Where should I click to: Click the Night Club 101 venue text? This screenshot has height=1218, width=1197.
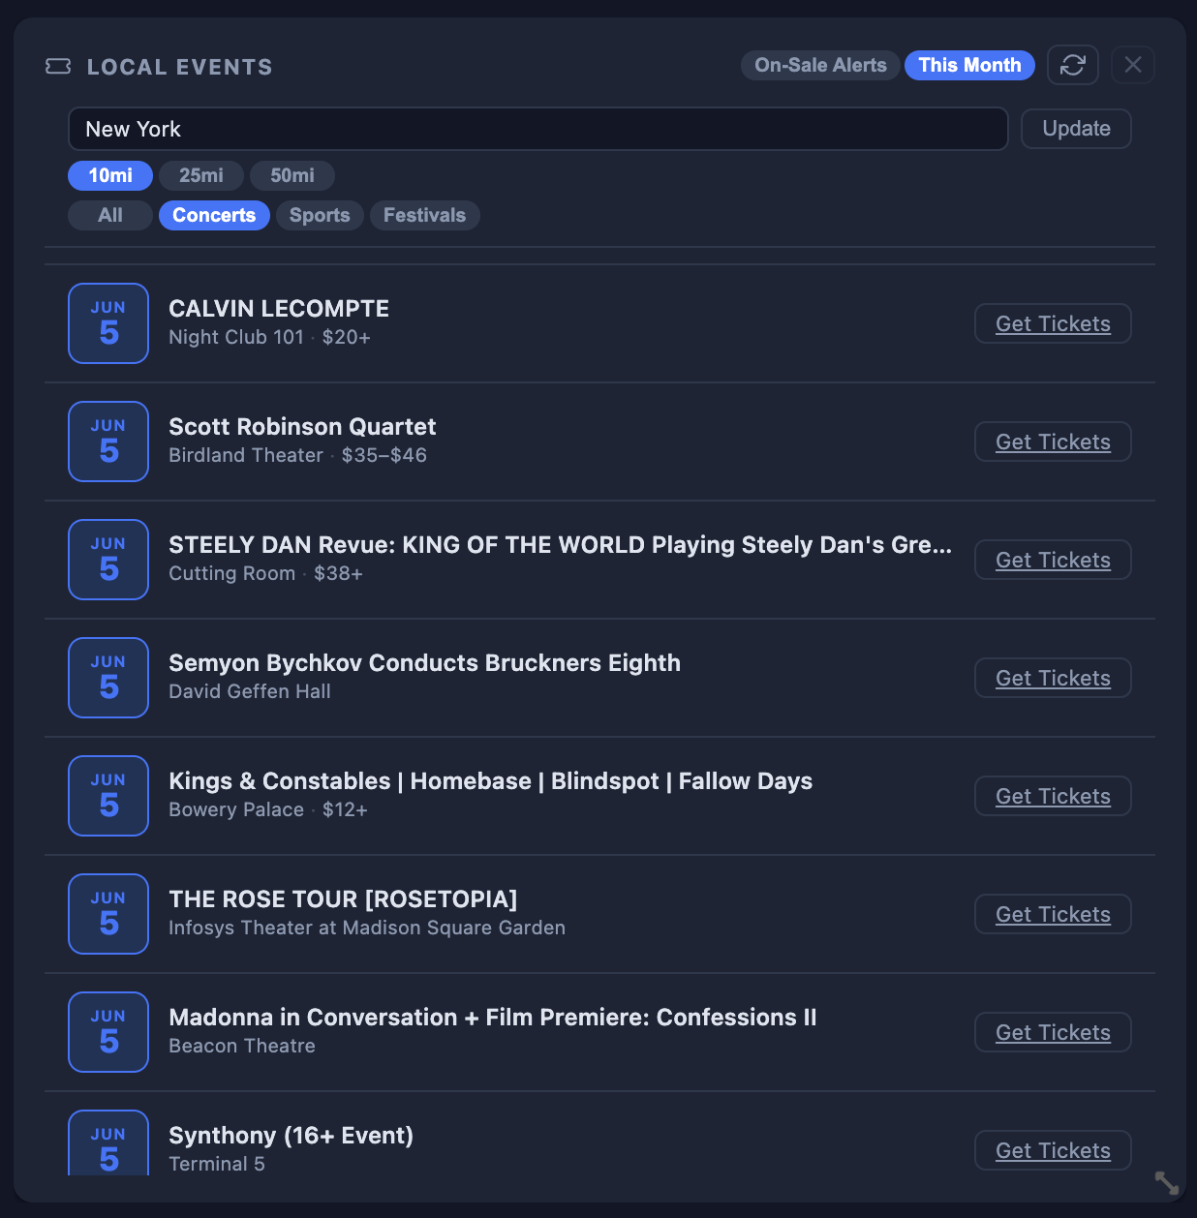click(x=236, y=337)
